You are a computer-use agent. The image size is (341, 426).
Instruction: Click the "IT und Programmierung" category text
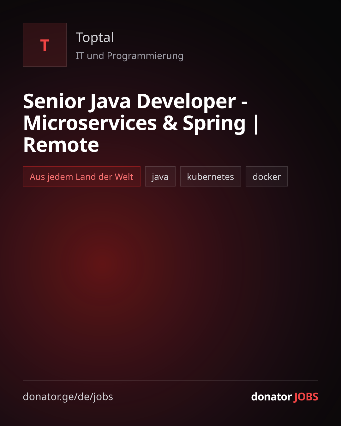pyautogui.click(x=129, y=56)
